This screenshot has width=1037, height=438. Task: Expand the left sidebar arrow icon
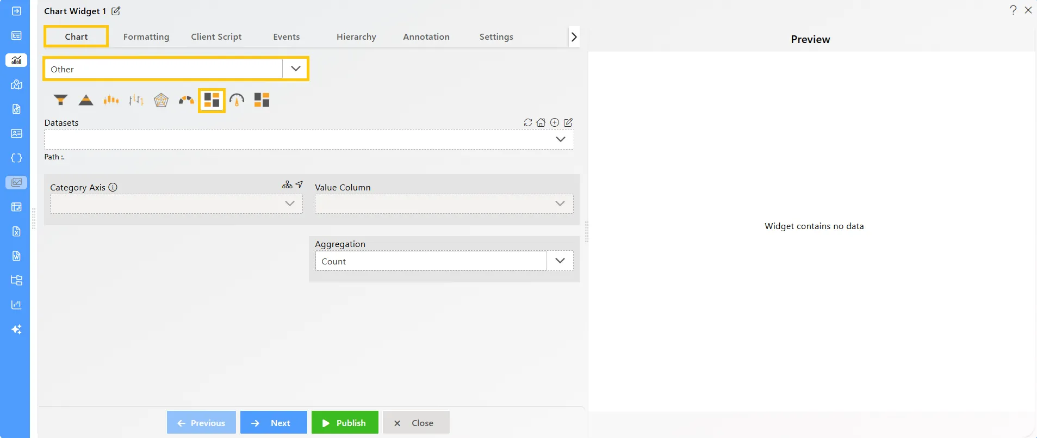point(16,11)
